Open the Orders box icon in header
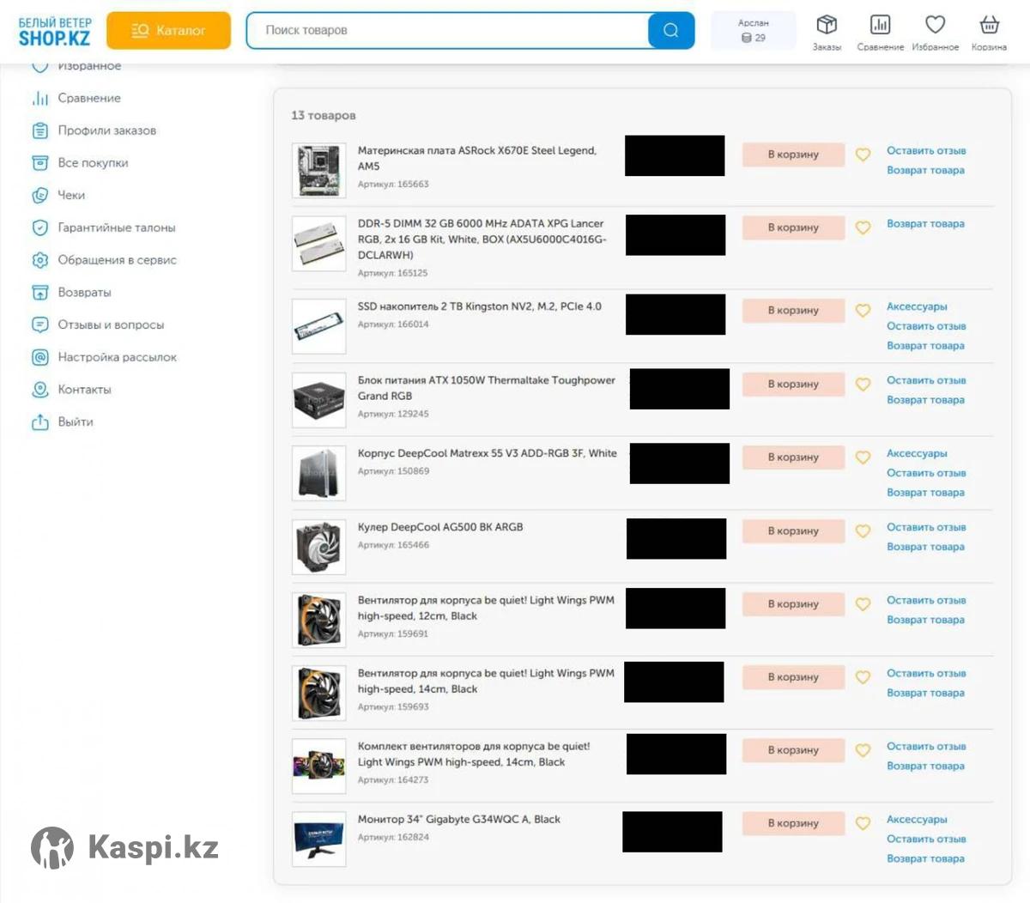Image resolution: width=1030 pixels, height=903 pixels. click(x=826, y=26)
